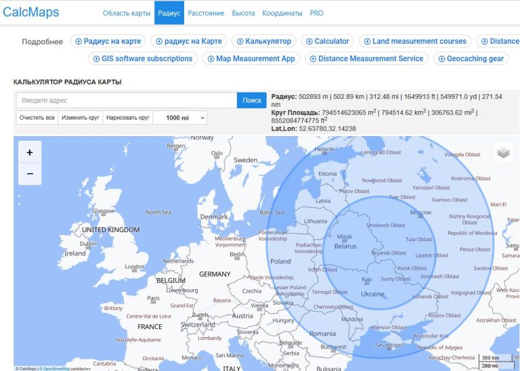Image resolution: width=520 pixels, height=371 pixels.
Task: Click the plus icon on Радиус на карте tag
Action: [79, 41]
